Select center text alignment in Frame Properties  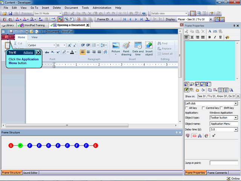(192, 37)
